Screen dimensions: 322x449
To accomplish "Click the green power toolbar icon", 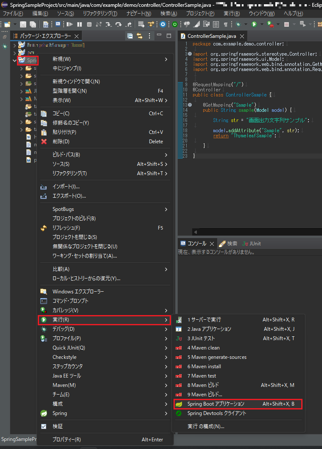I will (175, 24).
